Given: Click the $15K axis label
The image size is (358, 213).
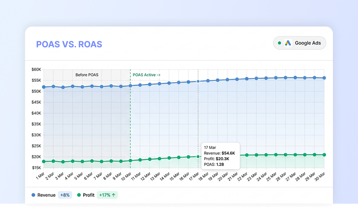Looking at the screenshot, I should 36,168.
